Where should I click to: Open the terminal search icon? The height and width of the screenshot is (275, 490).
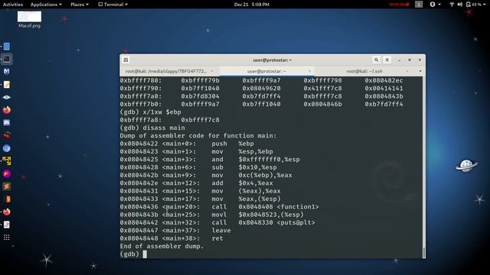click(x=376, y=60)
